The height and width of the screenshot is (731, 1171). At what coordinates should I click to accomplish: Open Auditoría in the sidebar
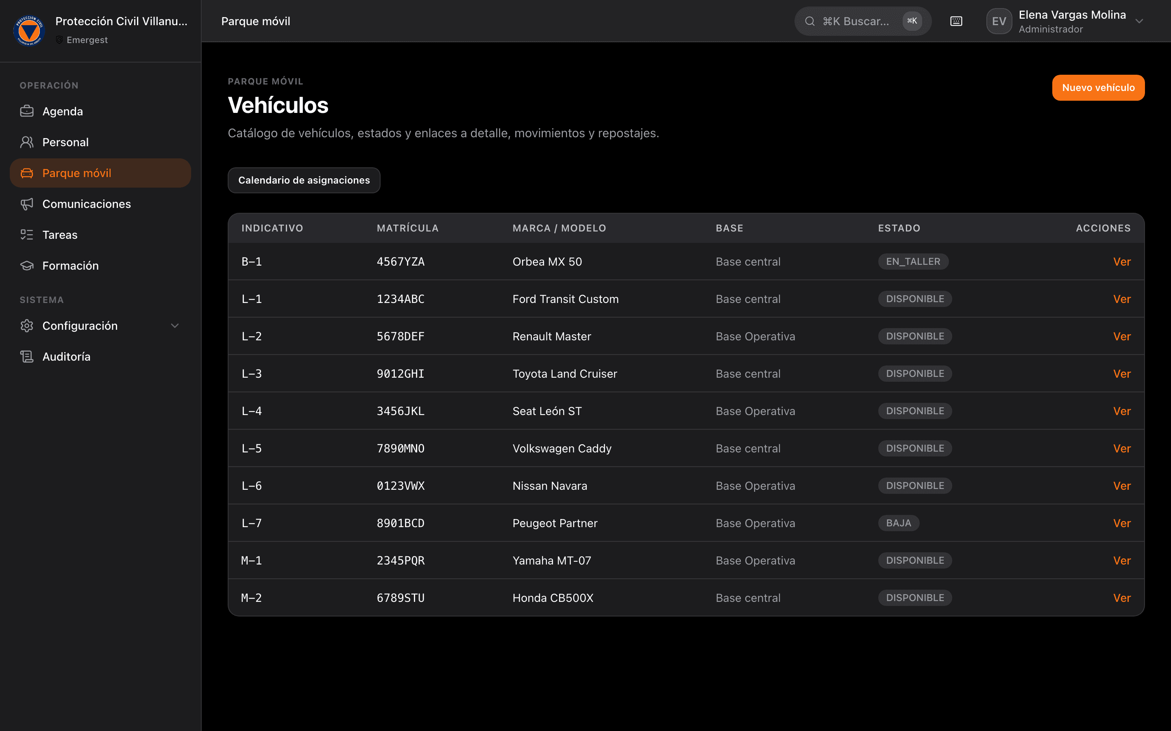pyautogui.click(x=100, y=357)
